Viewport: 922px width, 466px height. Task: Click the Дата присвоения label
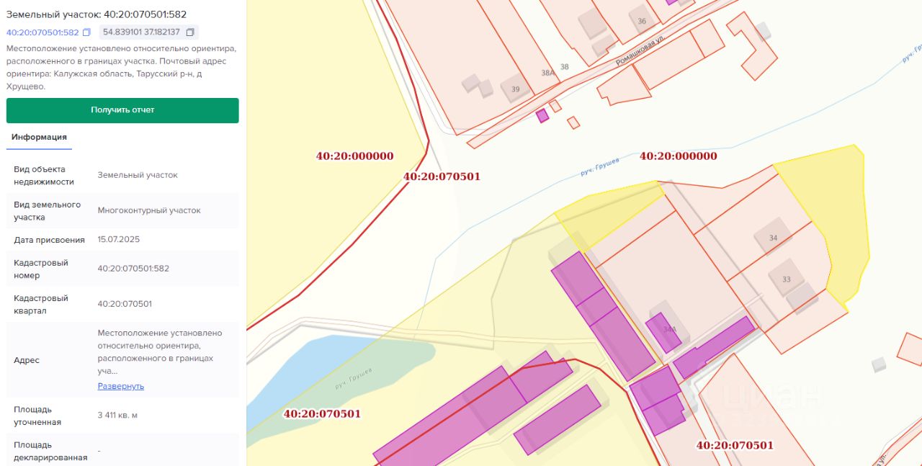click(x=49, y=240)
